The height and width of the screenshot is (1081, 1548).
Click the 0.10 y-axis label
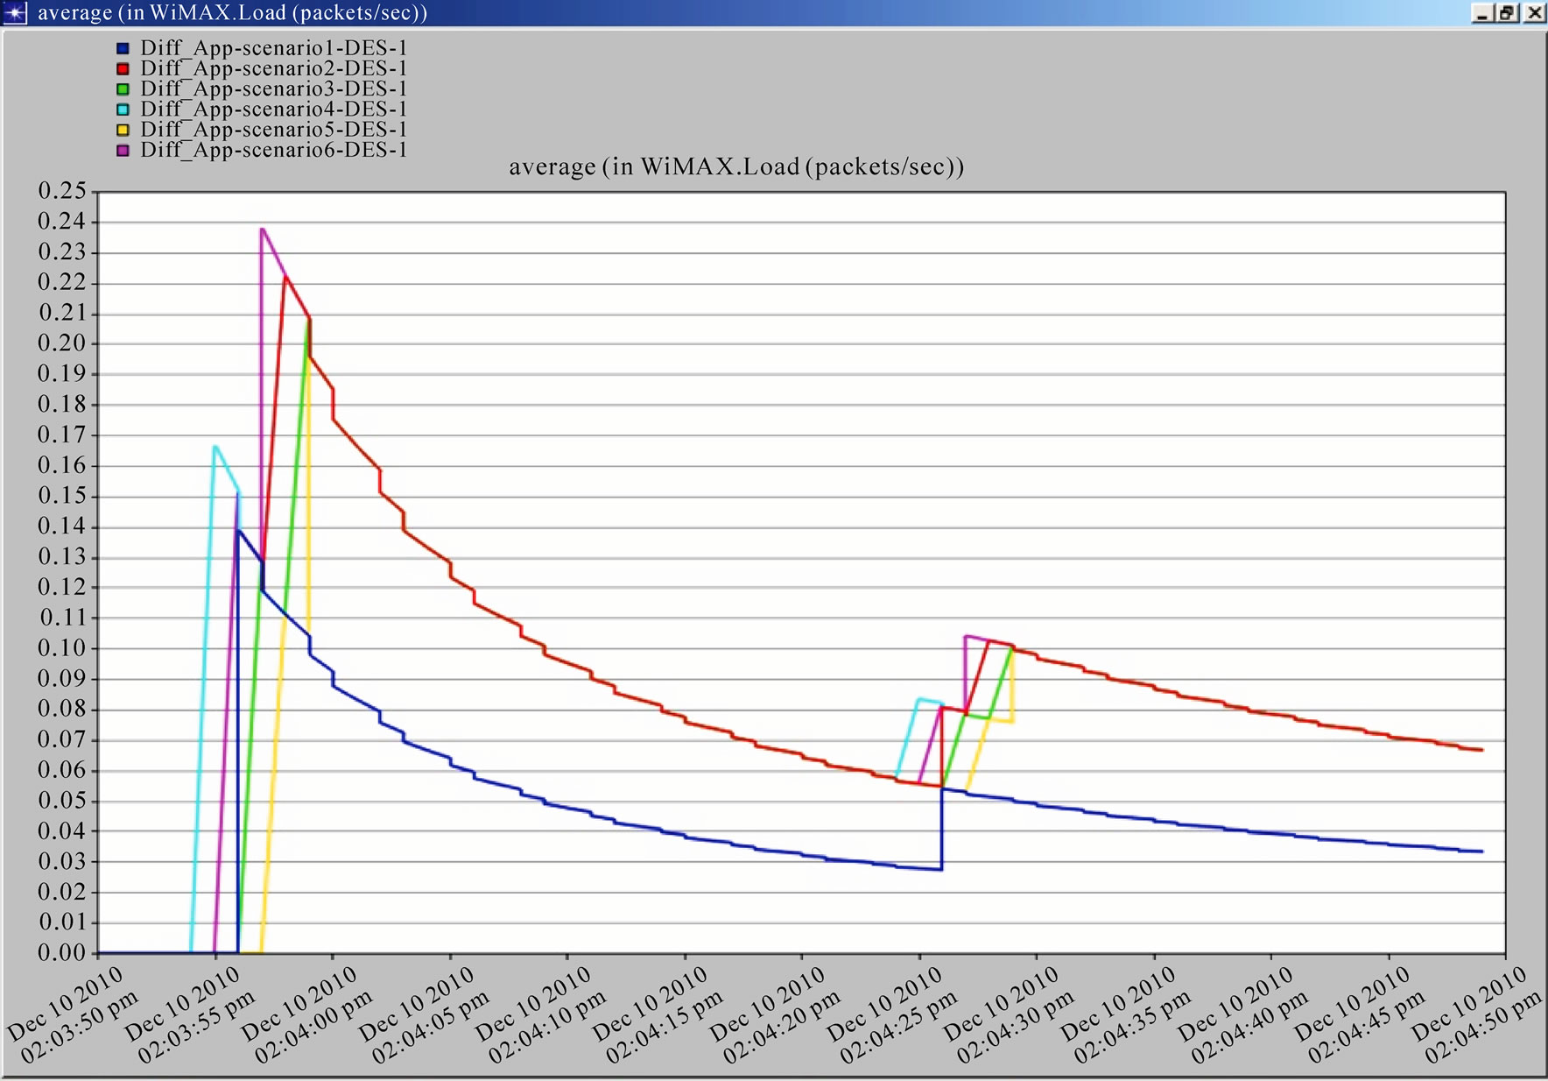62,648
